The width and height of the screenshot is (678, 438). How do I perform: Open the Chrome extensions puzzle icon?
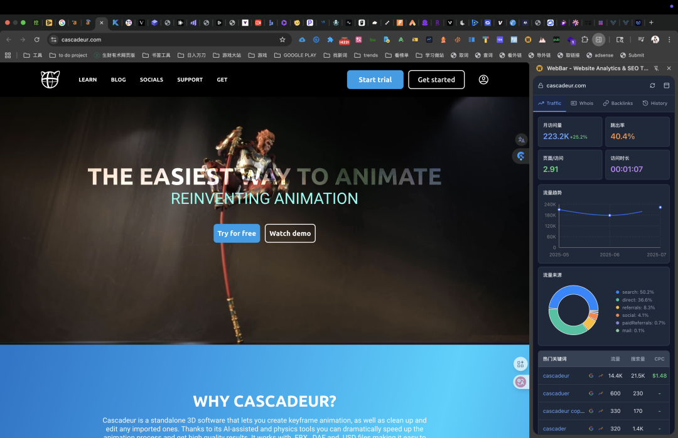point(584,40)
